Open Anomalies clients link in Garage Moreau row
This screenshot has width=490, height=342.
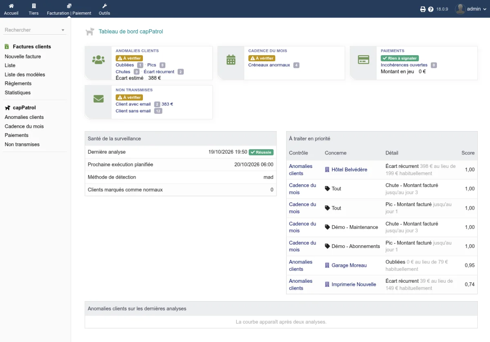click(x=301, y=265)
